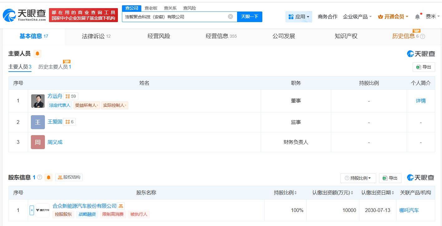Select the 主要人员 3 sub-tab
The width and height of the screenshot is (442, 226).
point(20,67)
